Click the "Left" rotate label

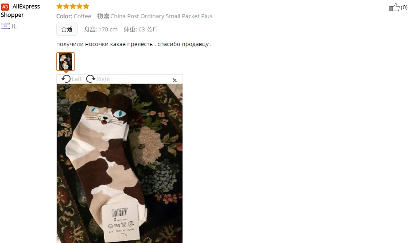point(77,79)
